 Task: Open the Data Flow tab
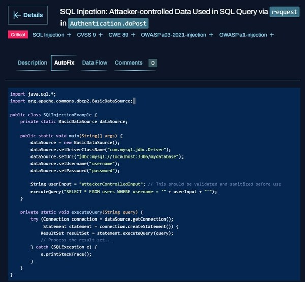(x=95, y=63)
